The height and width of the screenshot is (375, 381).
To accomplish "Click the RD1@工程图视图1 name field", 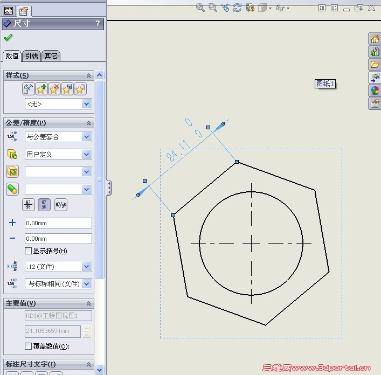I will [x=58, y=316].
